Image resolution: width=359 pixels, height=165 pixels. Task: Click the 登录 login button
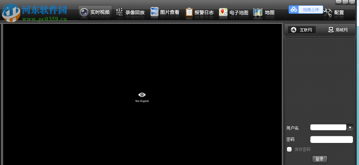click(320, 159)
